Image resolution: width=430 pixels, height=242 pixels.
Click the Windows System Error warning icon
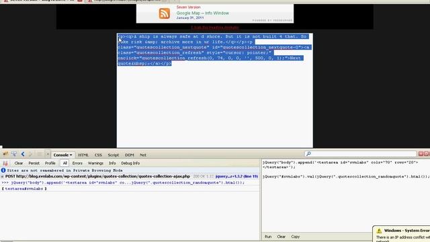(x=379, y=231)
